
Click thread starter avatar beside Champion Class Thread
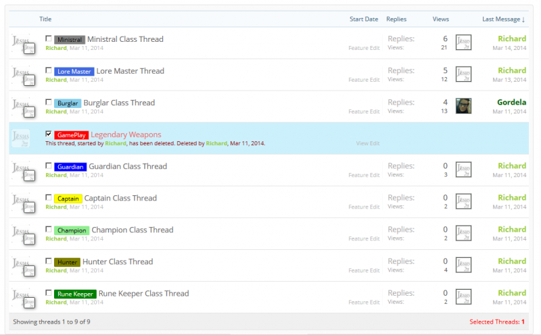pyautogui.click(x=22, y=234)
